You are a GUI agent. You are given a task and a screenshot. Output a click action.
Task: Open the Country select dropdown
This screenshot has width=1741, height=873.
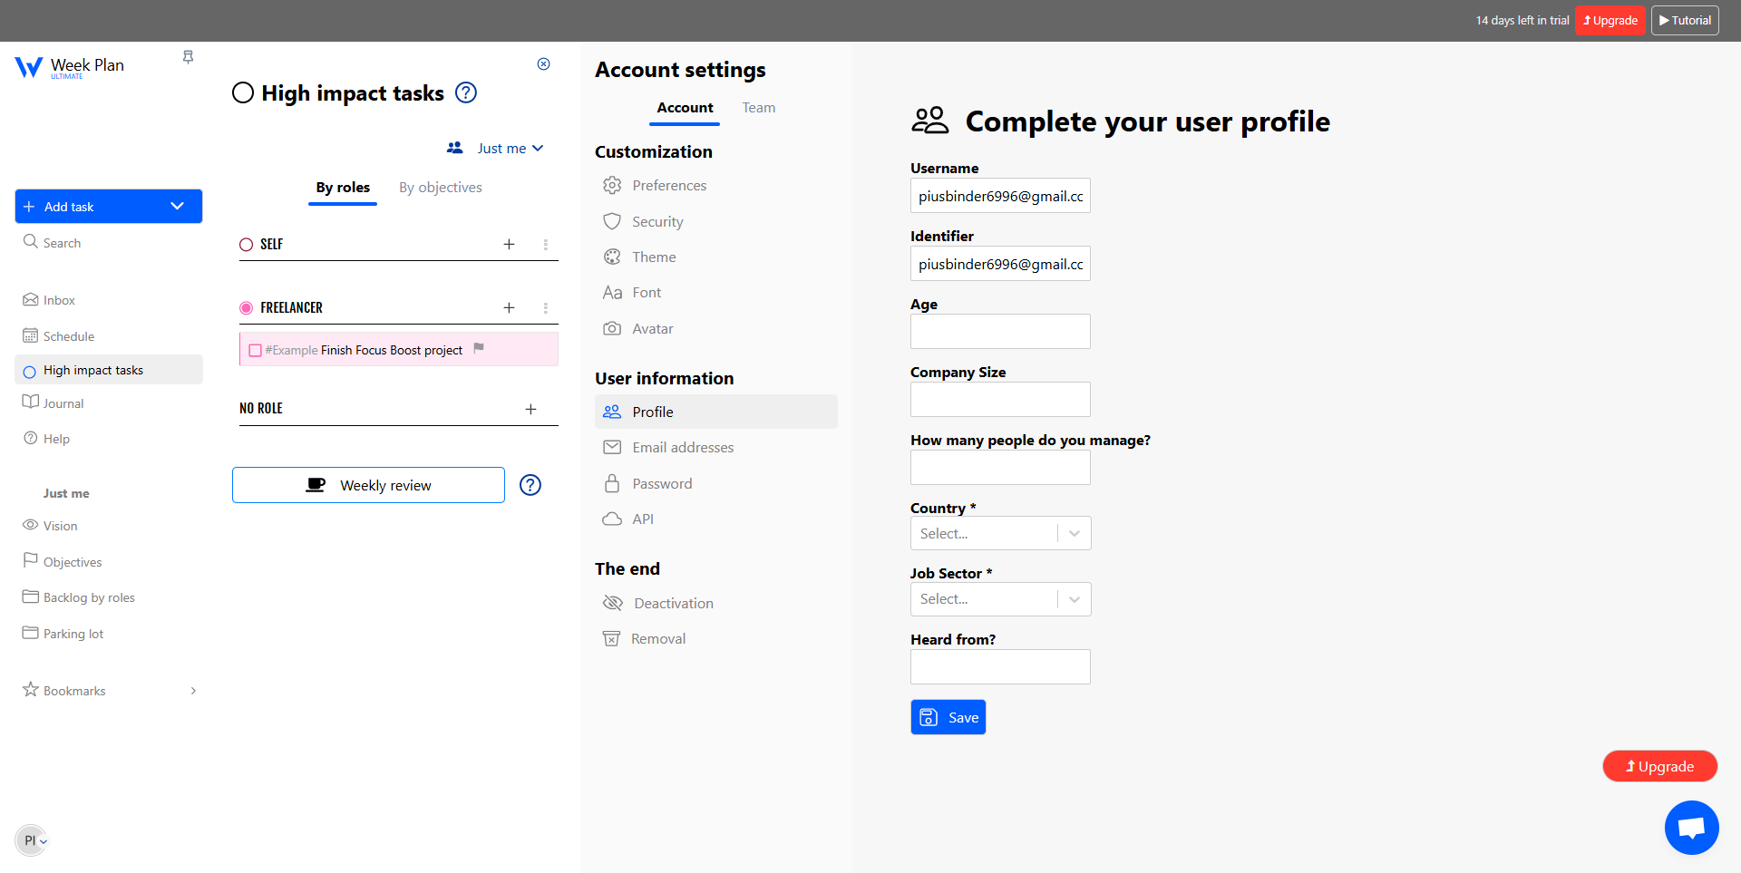[x=1000, y=533]
